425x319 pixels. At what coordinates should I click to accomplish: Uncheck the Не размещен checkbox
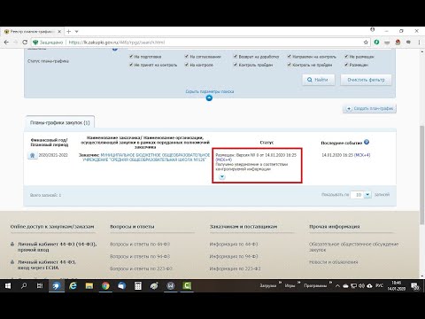point(346,56)
